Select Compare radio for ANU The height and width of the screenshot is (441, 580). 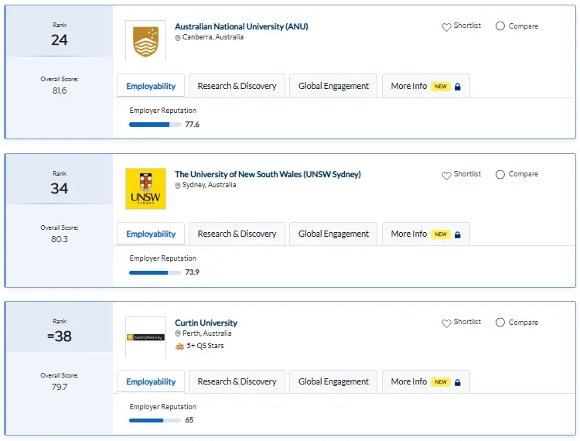point(500,26)
